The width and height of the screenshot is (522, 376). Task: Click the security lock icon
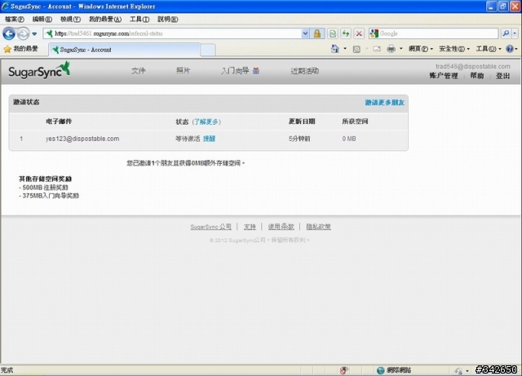point(317,33)
